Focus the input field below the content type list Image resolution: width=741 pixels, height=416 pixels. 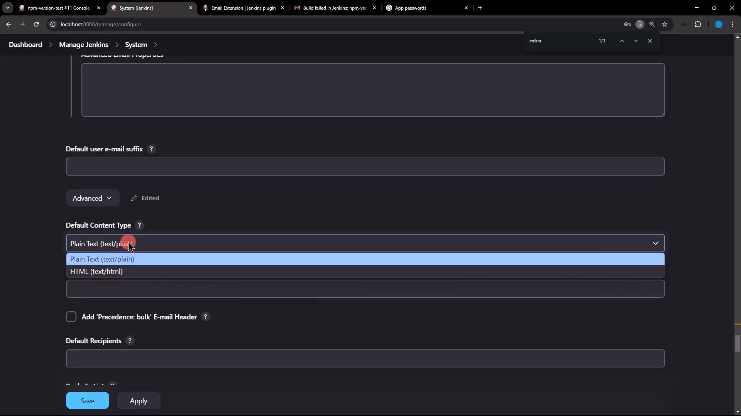coord(365,289)
